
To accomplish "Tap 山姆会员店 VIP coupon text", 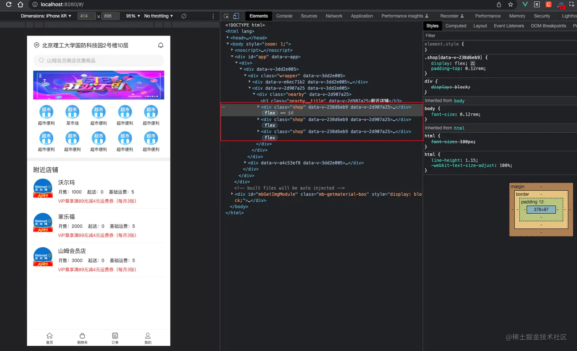I will point(97,269).
